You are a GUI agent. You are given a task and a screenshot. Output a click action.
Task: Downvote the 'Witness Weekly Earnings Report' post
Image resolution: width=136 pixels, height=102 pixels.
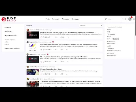44,74
